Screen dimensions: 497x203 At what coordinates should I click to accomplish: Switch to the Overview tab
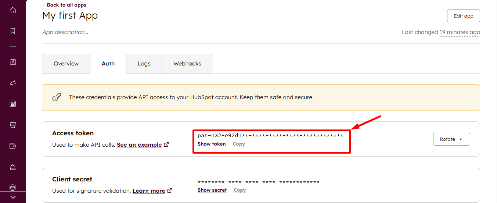pos(66,64)
